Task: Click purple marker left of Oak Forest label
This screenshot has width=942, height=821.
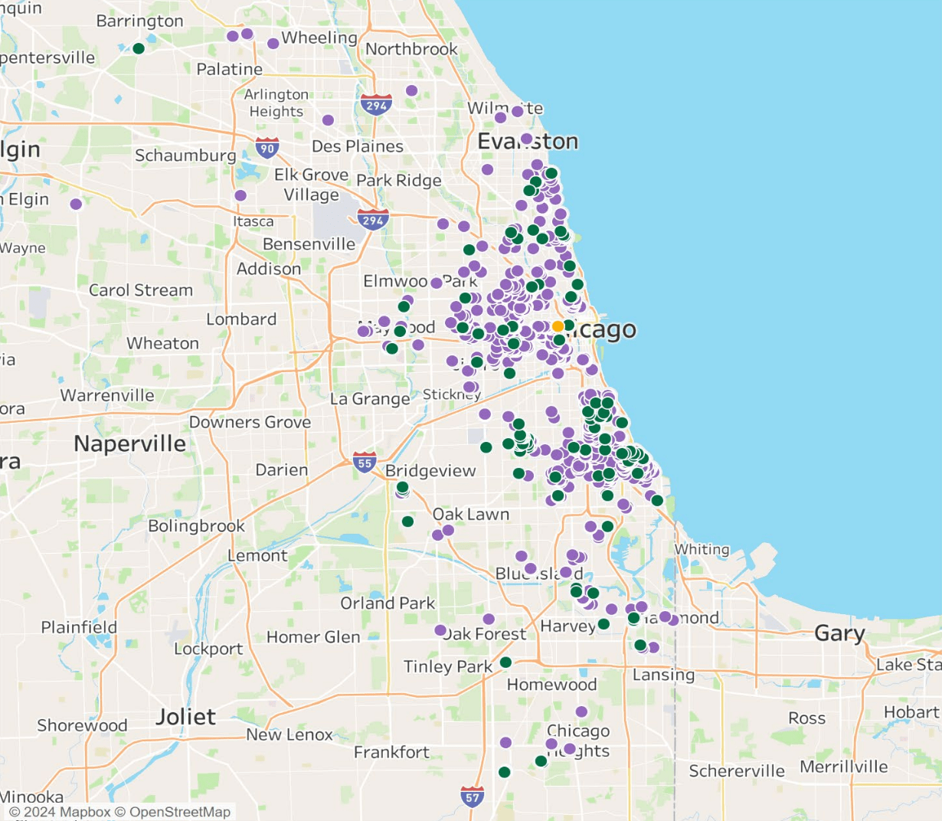Action: [x=440, y=630]
